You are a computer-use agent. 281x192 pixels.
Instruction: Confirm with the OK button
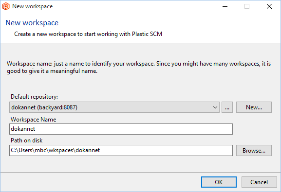pos(219,182)
